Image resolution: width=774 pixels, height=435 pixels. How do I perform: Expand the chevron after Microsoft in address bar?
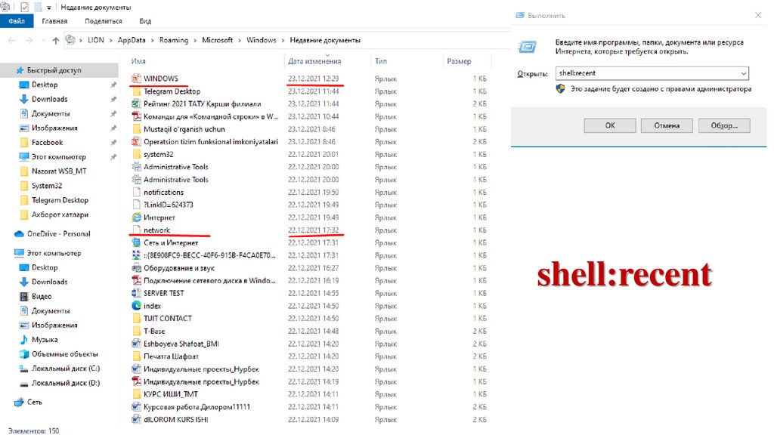pos(240,41)
